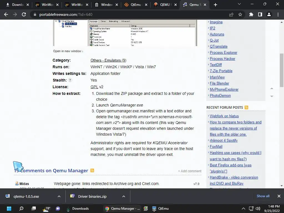This screenshot has width=284, height=213.
Task: Click sidebar list scroll-up arrow
Action: click(272, 88)
